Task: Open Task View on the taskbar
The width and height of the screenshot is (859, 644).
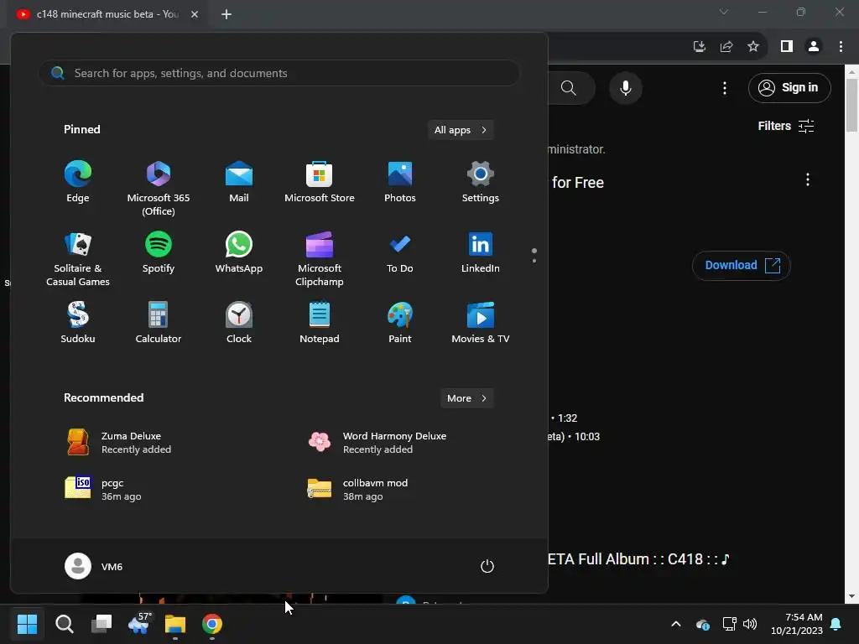Action: click(102, 624)
